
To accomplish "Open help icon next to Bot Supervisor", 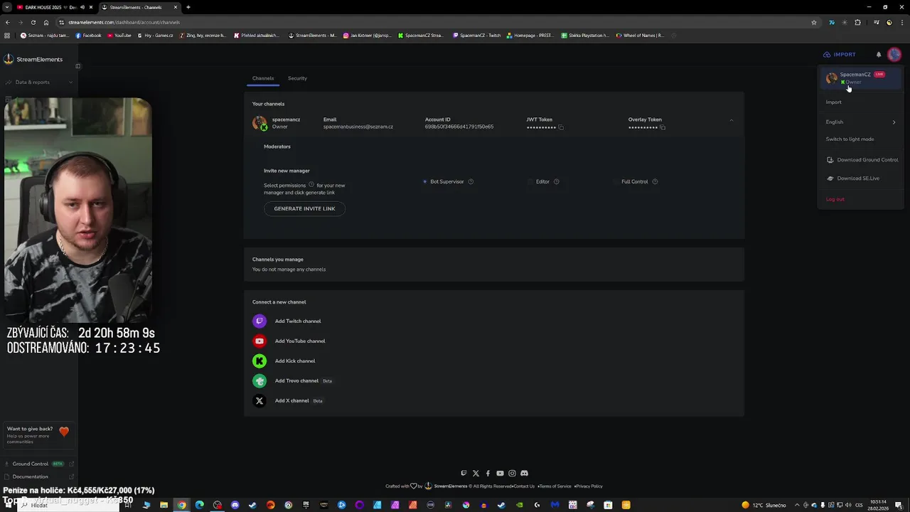I will 471,181.
